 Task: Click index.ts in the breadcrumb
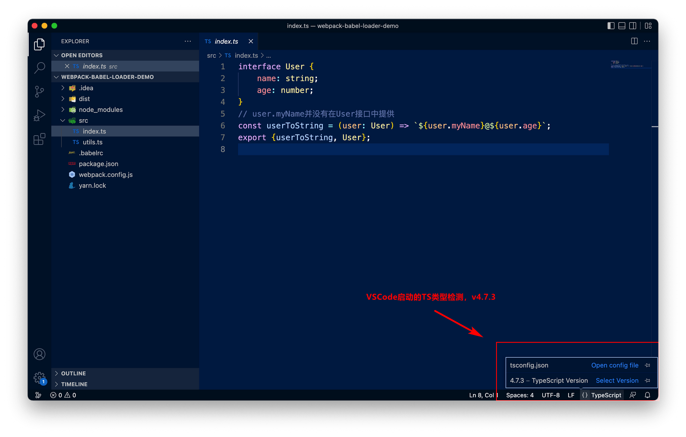(x=246, y=56)
